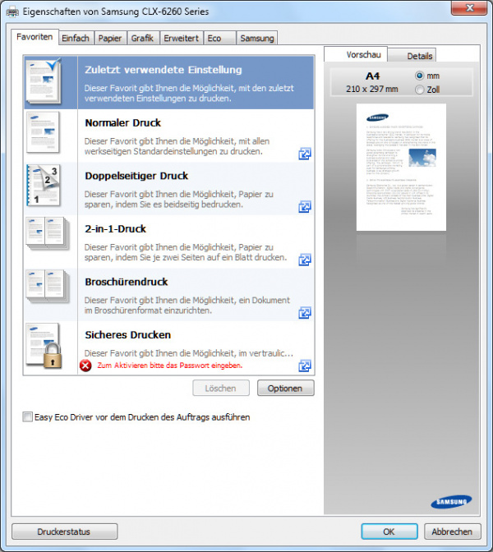Select the Zoll unit radio button
This screenshot has width=493, height=552.
421,89
